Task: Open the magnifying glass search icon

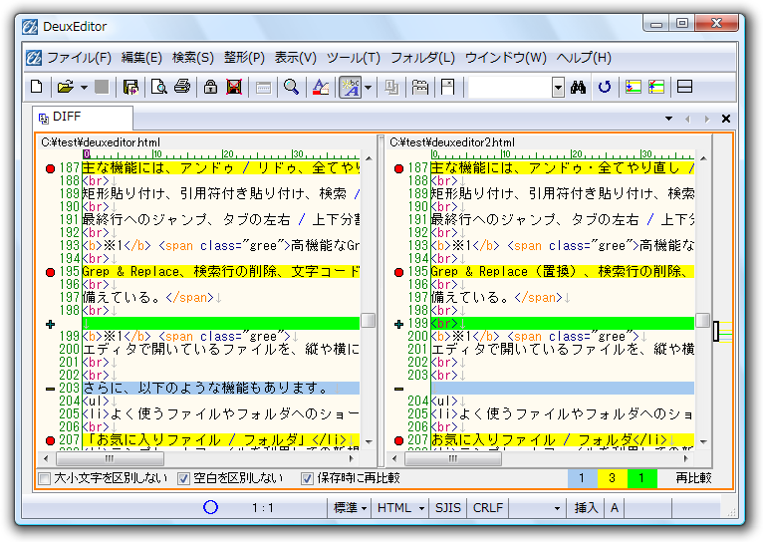Action: pyautogui.click(x=291, y=87)
